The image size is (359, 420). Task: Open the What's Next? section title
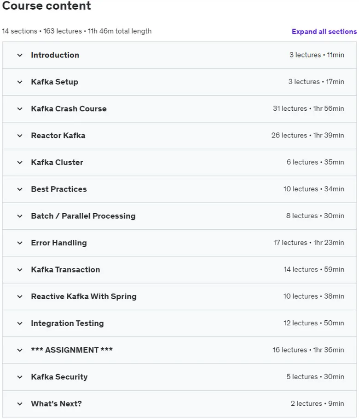point(56,403)
